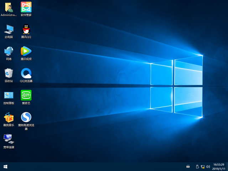This screenshot has height=171, width=228.
Task: Click the 回收站 (Recycle Bin) icon
Action: pos(9,73)
